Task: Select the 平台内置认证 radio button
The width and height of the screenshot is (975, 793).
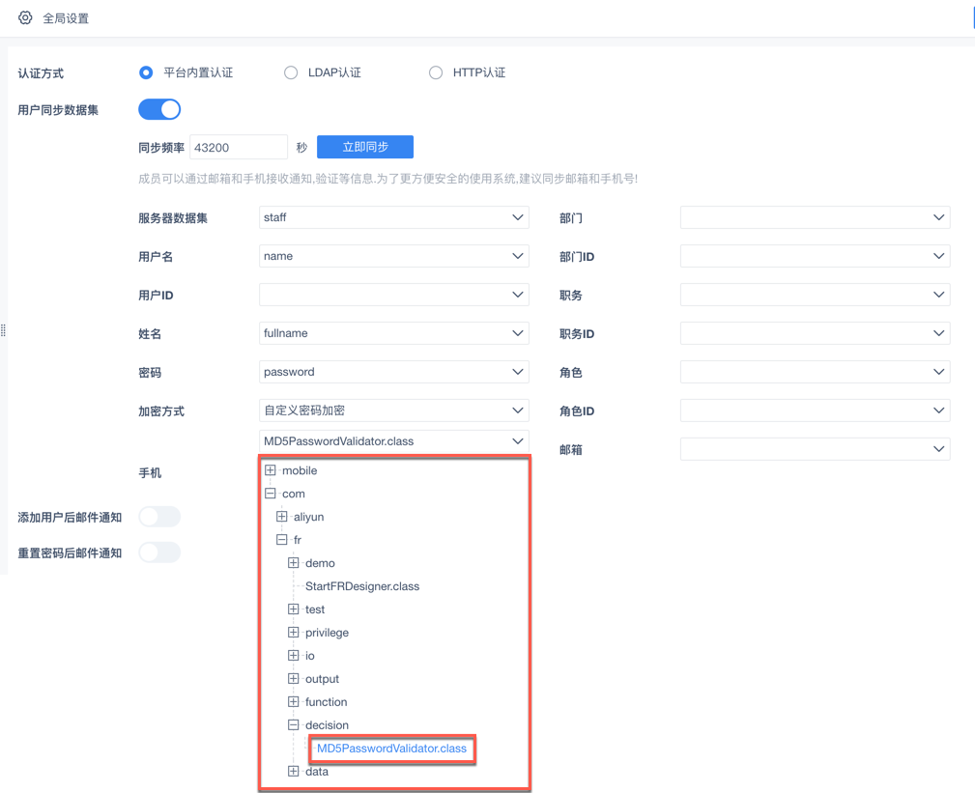Action: [x=146, y=72]
